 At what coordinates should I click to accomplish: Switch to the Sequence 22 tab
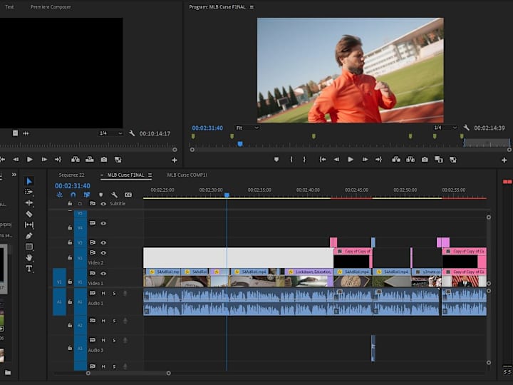coord(71,175)
